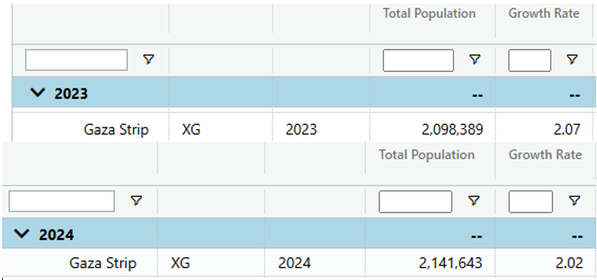Viewport: 597px width, 280px height.
Task: Open Total Population filter icon above 2023 group
Action: tap(474, 59)
